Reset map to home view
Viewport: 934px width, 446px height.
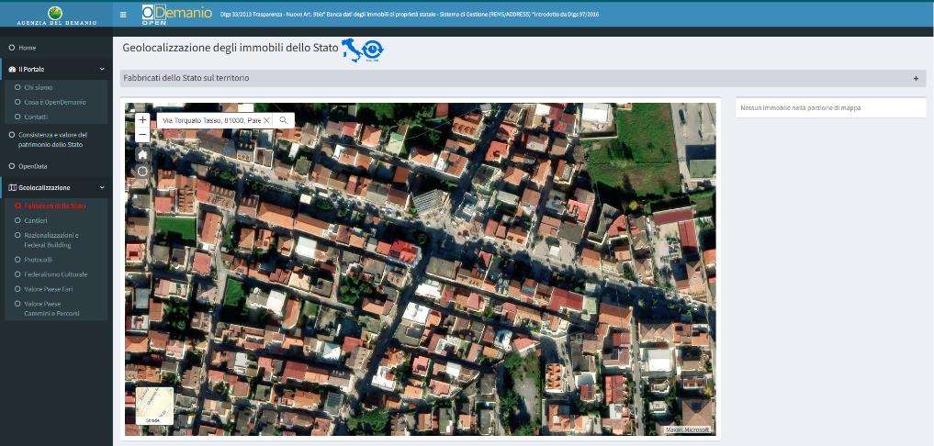point(142,154)
